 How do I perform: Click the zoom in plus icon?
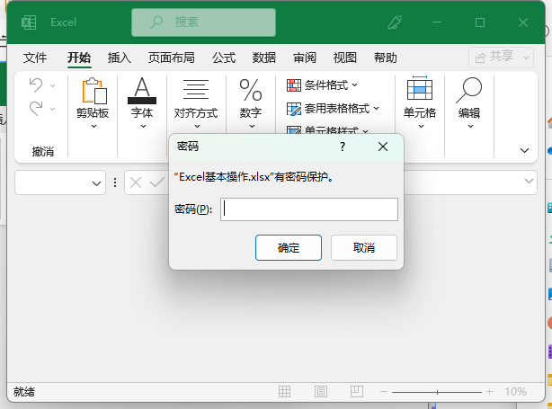[490, 391]
